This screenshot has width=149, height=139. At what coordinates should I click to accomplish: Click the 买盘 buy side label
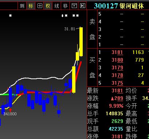click(x=92, y=67)
